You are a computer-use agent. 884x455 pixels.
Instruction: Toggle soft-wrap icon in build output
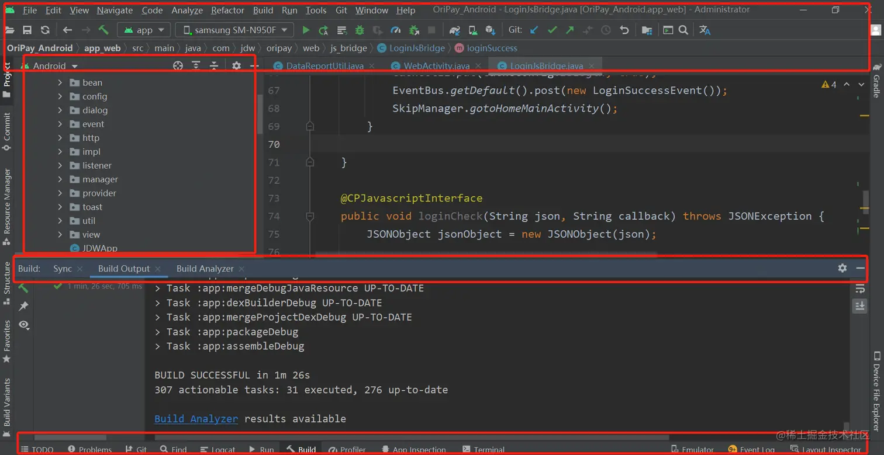tap(859, 289)
